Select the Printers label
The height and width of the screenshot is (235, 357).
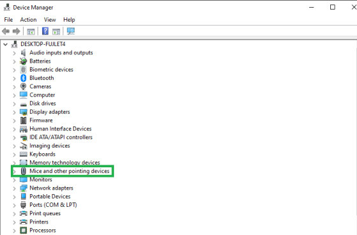click(x=39, y=222)
